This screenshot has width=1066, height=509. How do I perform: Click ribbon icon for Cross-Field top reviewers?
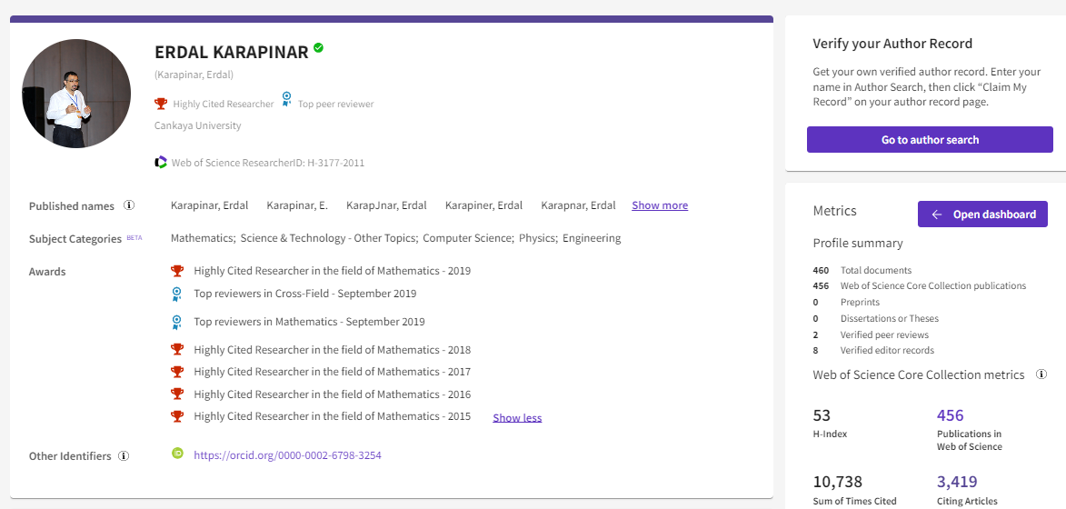click(x=177, y=294)
